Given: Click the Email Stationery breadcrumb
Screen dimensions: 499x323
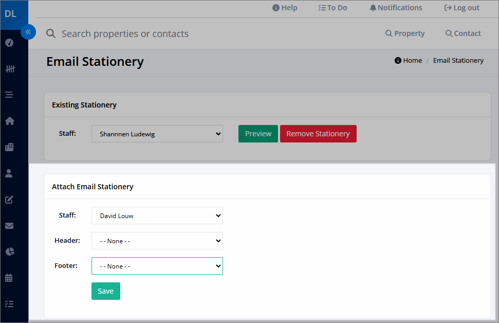Looking at the screenshot, I should click(x=458, y=61).
